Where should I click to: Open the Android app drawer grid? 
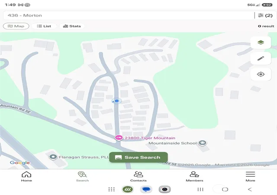(112, 189)
